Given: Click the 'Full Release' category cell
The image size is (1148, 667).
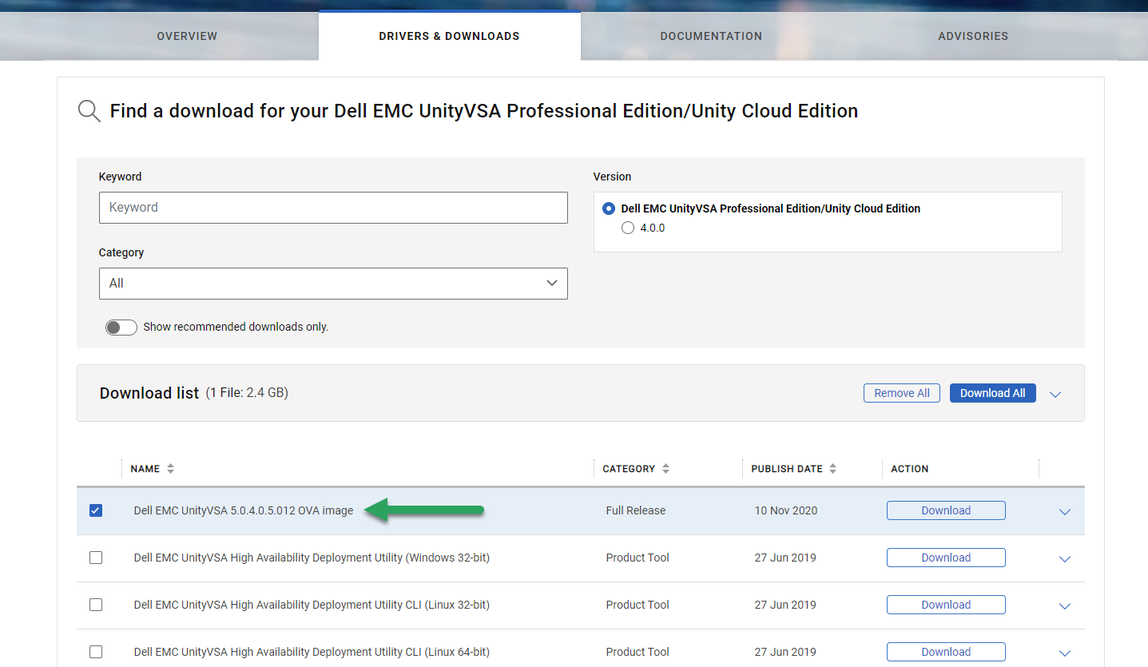Looking at the screenshot, I should click(x=636, y=510).
